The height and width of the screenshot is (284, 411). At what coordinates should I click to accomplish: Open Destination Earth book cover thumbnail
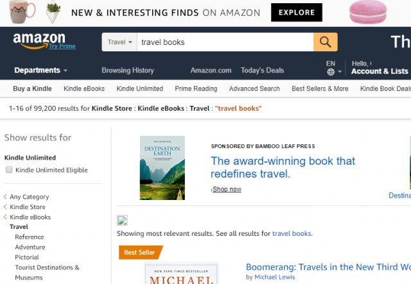coord(162,168)
